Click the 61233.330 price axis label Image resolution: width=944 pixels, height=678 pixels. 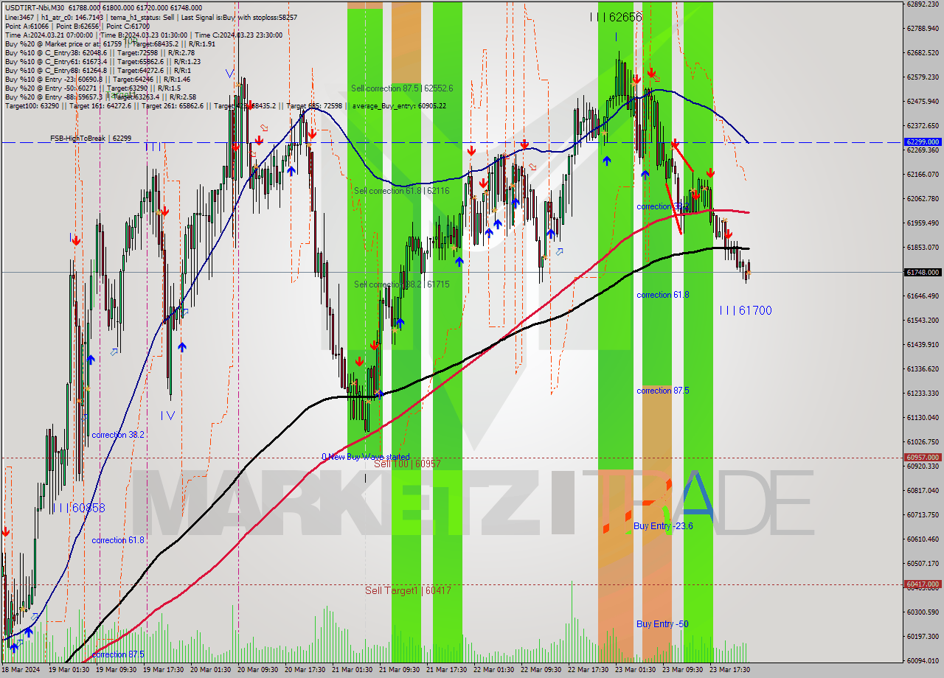(923, 393)
